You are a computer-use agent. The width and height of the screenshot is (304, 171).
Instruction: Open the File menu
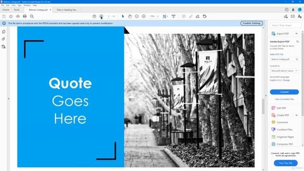[2, 5]
